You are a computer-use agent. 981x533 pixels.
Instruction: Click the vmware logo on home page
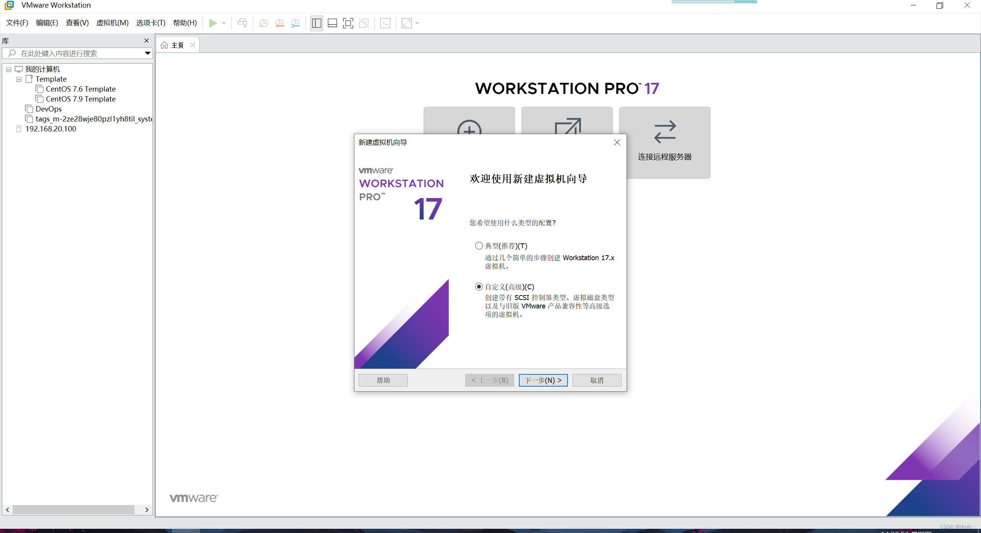pyautogui.click(x=194, y=497)
